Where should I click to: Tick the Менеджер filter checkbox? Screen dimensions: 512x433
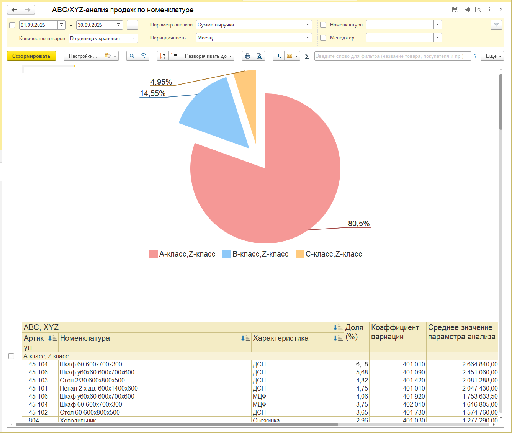click(x=323, y=38)
